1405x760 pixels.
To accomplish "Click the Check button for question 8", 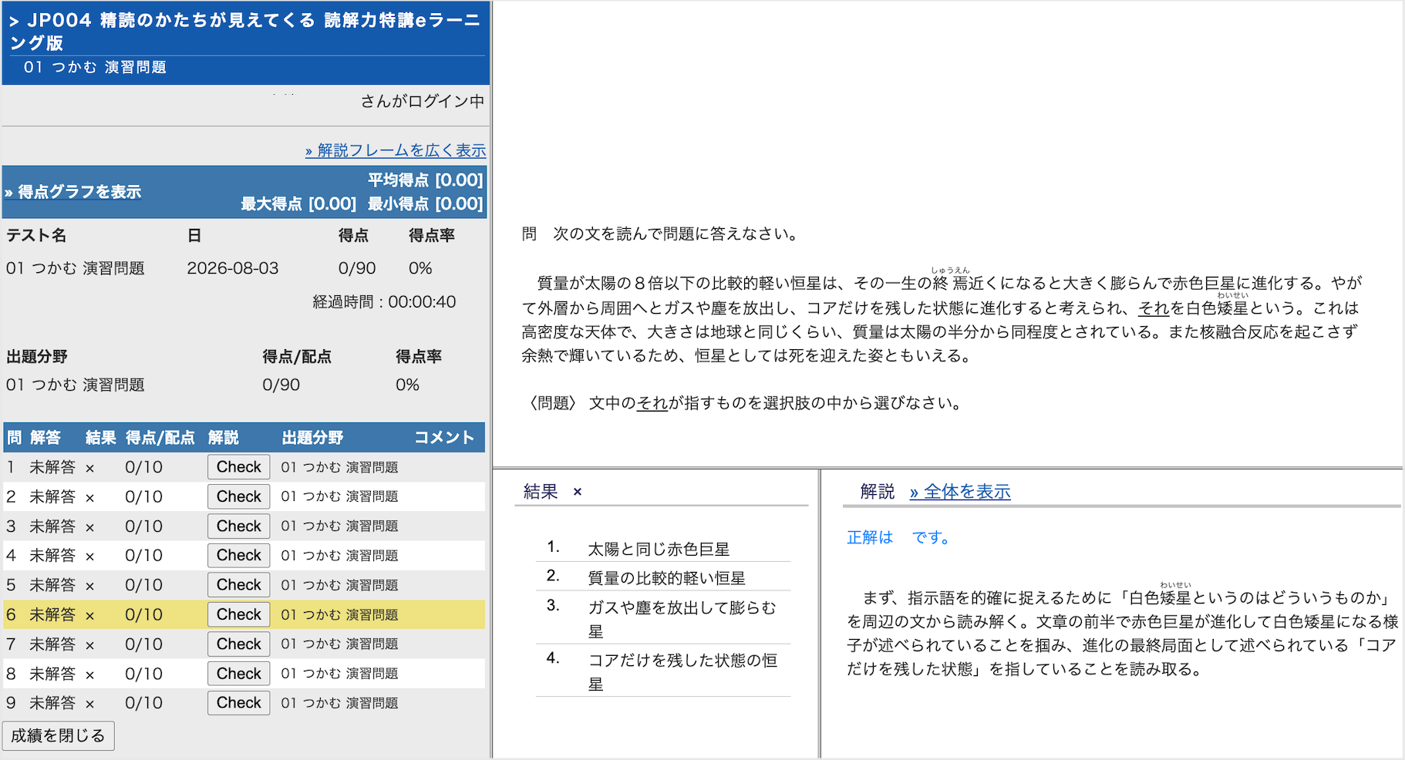I will pyautogui.click(x=238, y=674).
